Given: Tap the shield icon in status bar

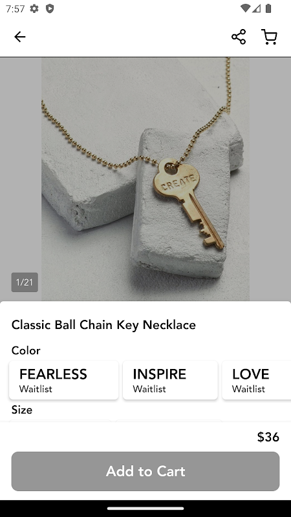Looking at the screenshot, I should pos(50,8).
